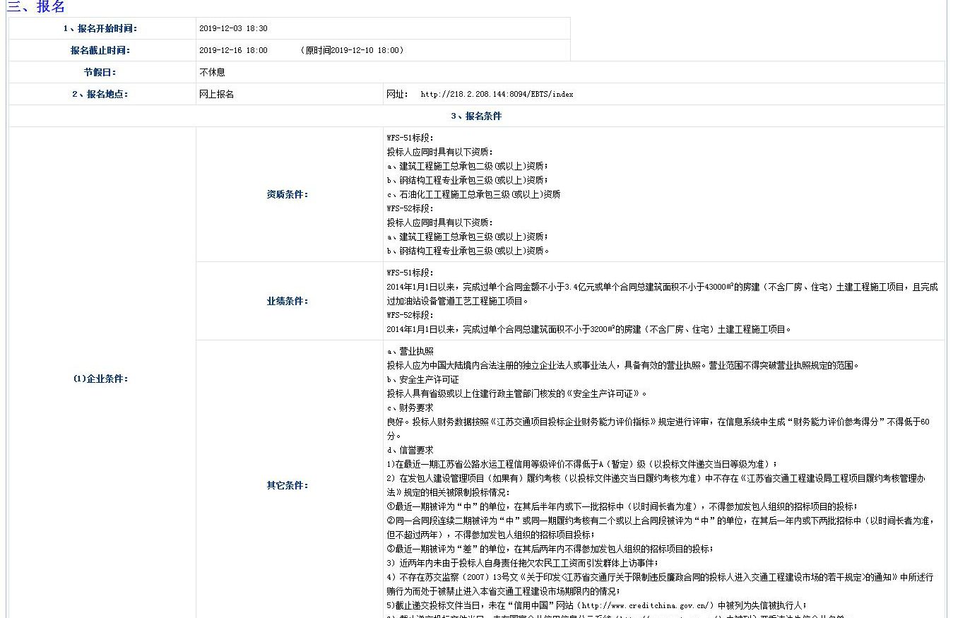Select the '2、报名地点:' label

tap(100, 94)
